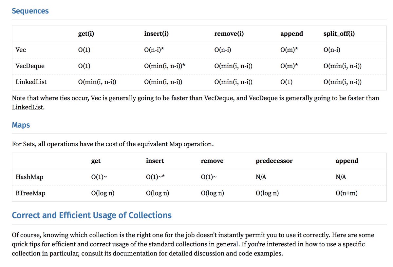The height and width of the screenshot is (267, 393).
Task: Select the LinkedList row label
Action: point(31,82)
